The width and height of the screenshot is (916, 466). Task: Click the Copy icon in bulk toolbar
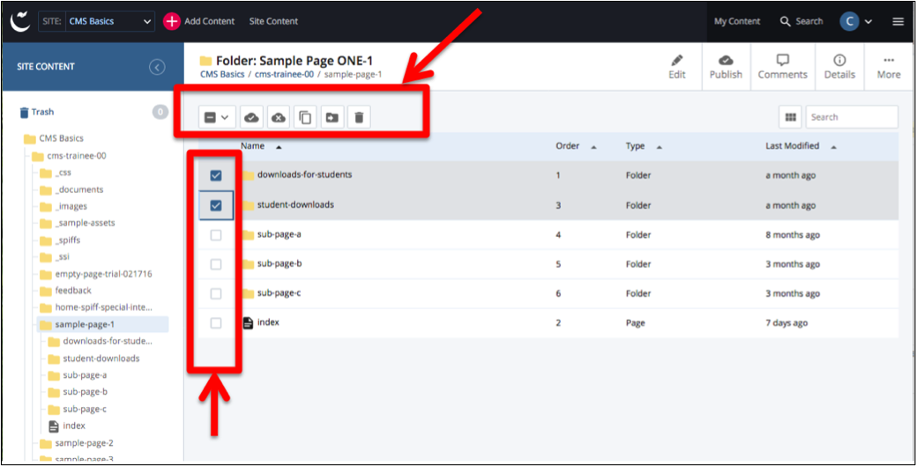pos(305,117)
